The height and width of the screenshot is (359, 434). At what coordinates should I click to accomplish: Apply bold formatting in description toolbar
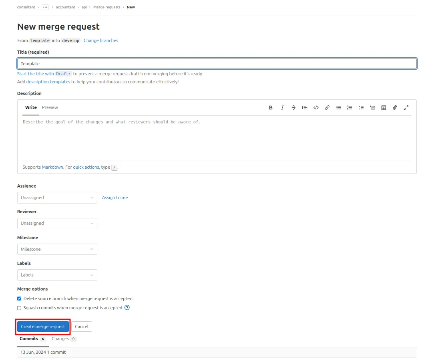point(270,108)
